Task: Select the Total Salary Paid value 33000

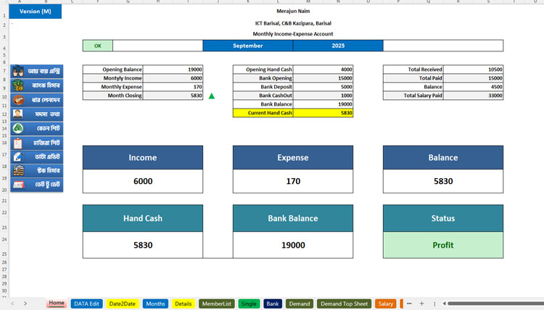Action: point(473,96)
